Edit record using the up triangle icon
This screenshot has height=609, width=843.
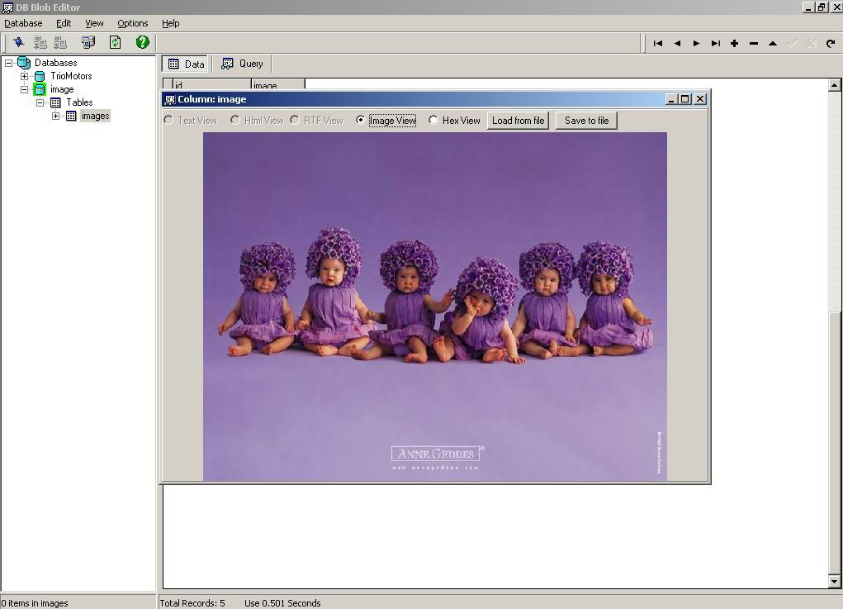coord(773,43)
